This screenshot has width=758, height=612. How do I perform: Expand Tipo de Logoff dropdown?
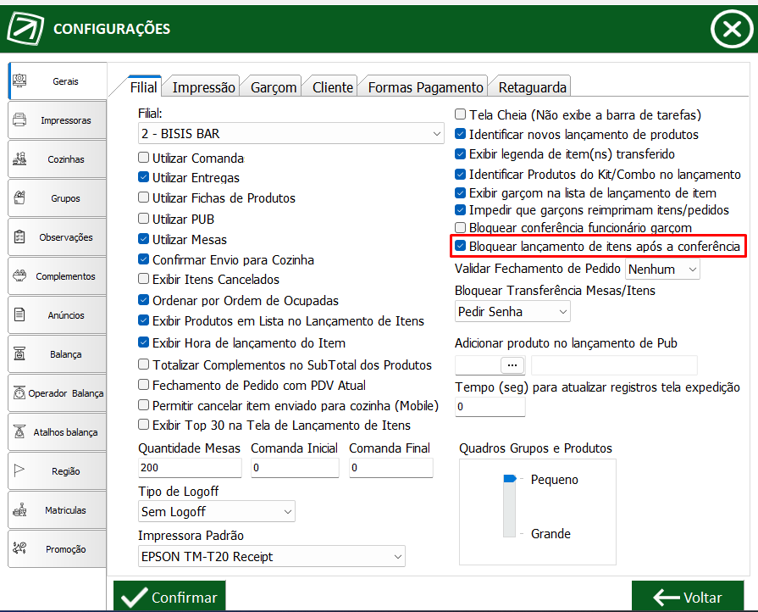(217, 511)
